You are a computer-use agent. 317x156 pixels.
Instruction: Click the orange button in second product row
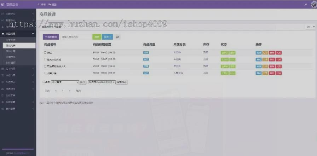coord(265,59)
